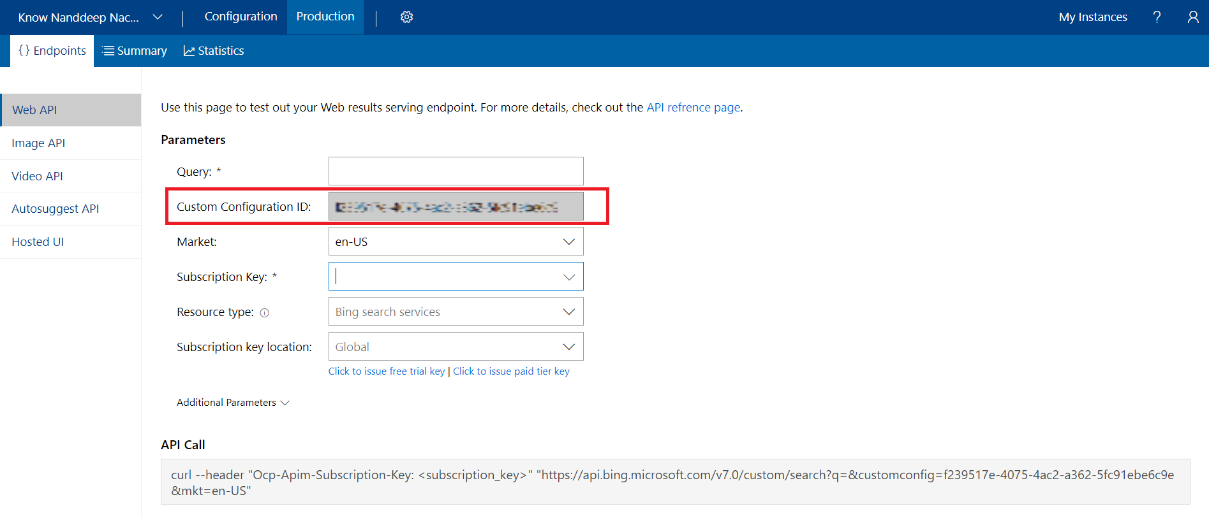
Task: Open Hosted UI in sidebar
Action: [x=38, y=242]
